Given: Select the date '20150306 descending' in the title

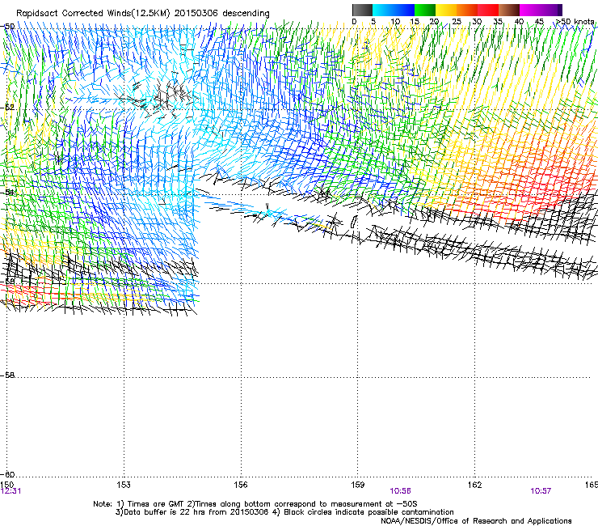Looking at the screenshot, I should pyautogui.click(x=222, y=14).
